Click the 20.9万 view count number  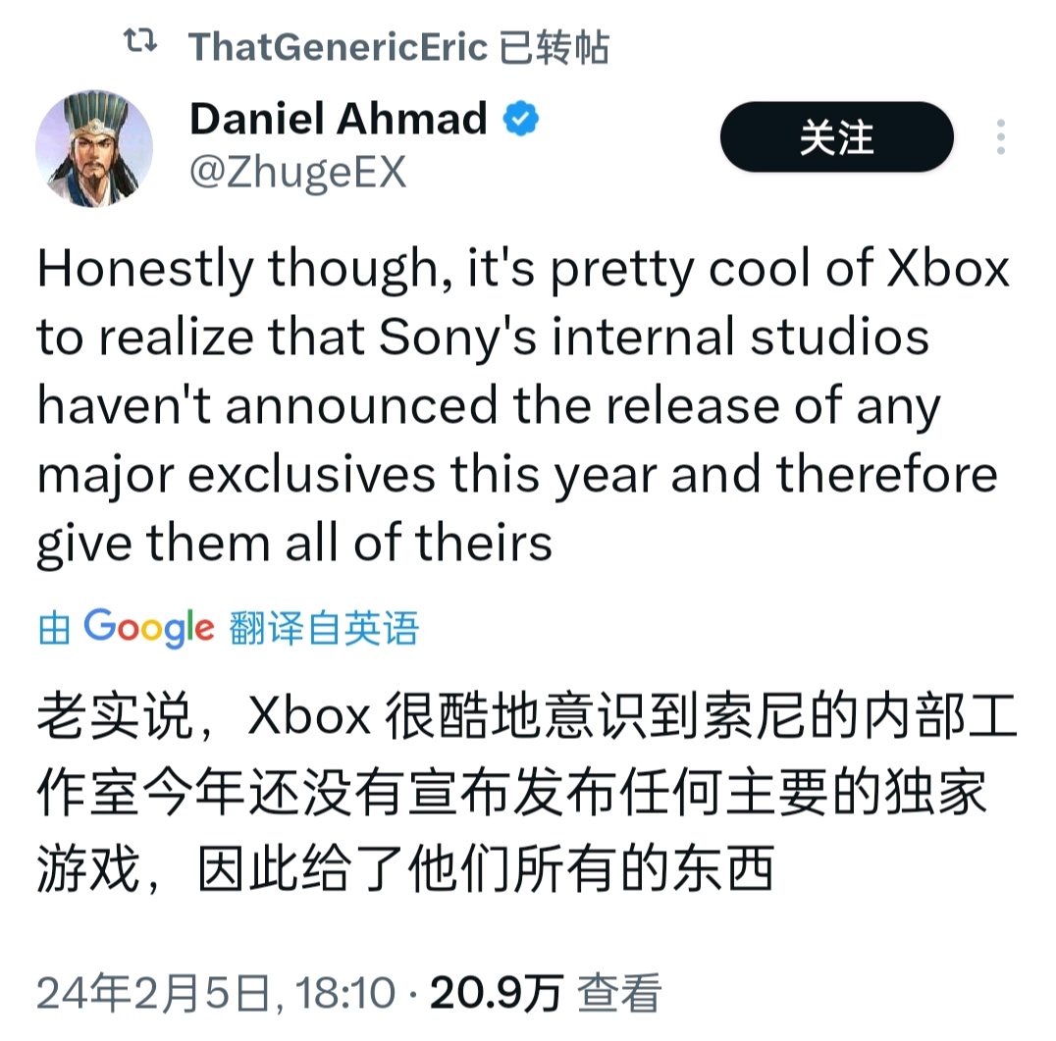click(496, 994)
